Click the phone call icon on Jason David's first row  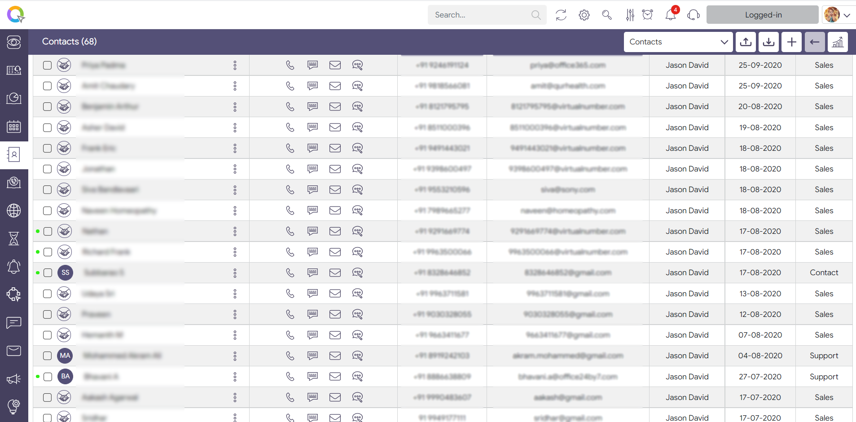290,65
